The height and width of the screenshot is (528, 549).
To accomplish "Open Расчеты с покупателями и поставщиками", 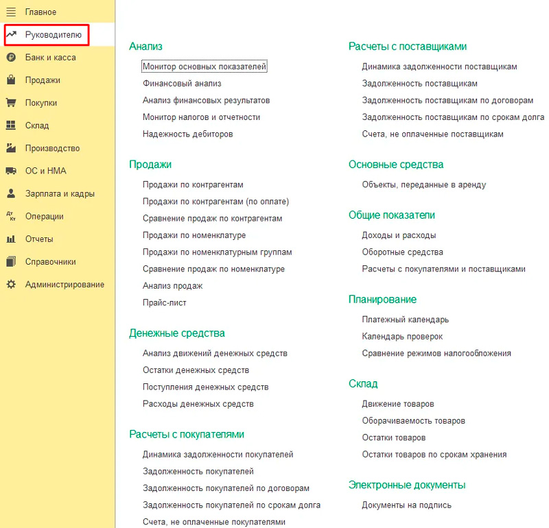I will (443, 269).
